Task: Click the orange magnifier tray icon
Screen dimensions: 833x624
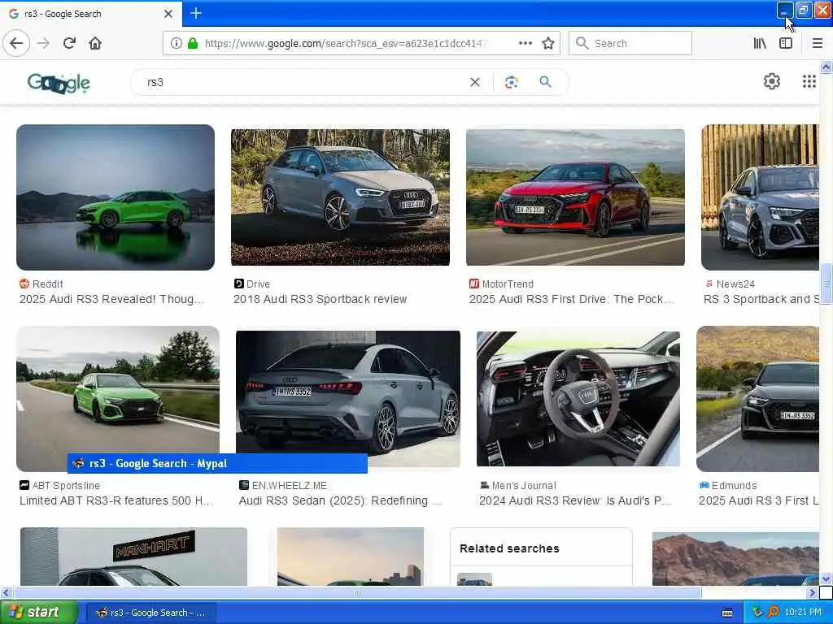Action: (773, 613)
